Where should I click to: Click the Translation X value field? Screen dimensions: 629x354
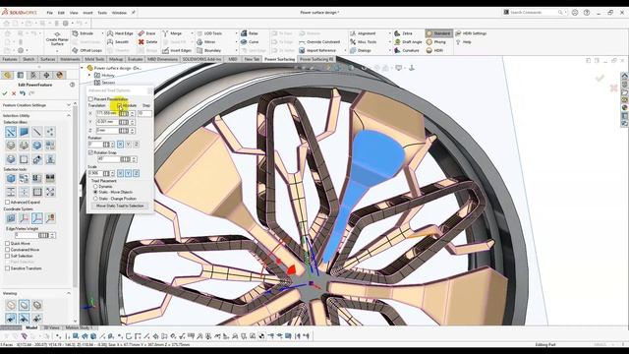coord(107,114)
